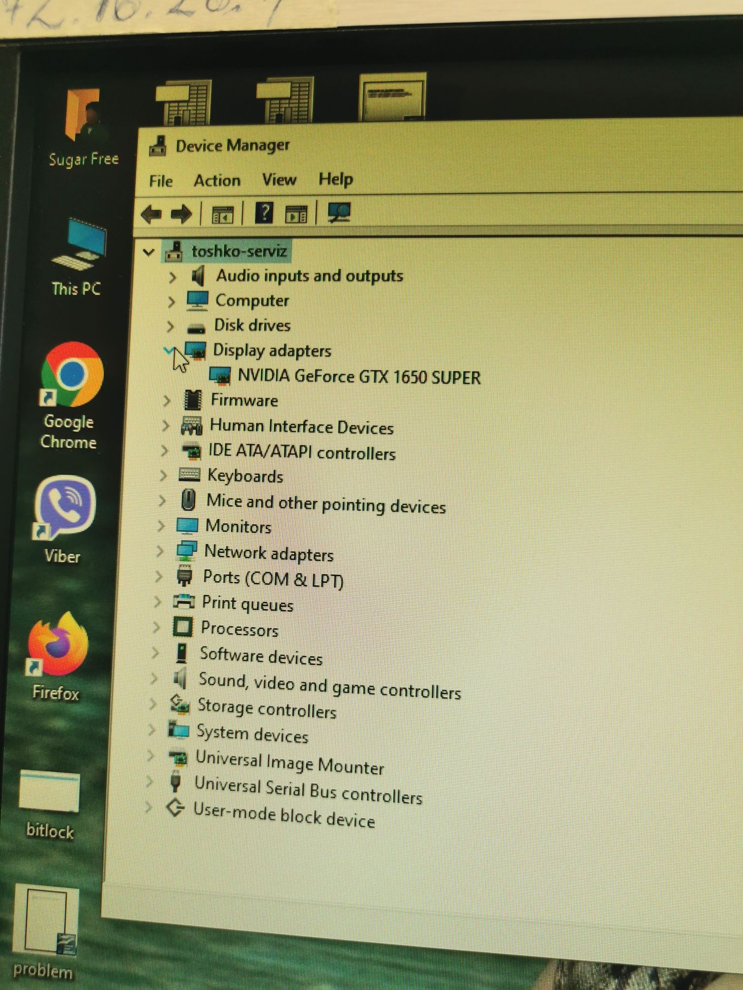This screenshot has width=743, height=990.
Task: Click the IDE ATA/ATAPI controllers icon
Action: point(191,451)
